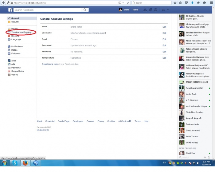Open General settings tab

pos(22,18)
